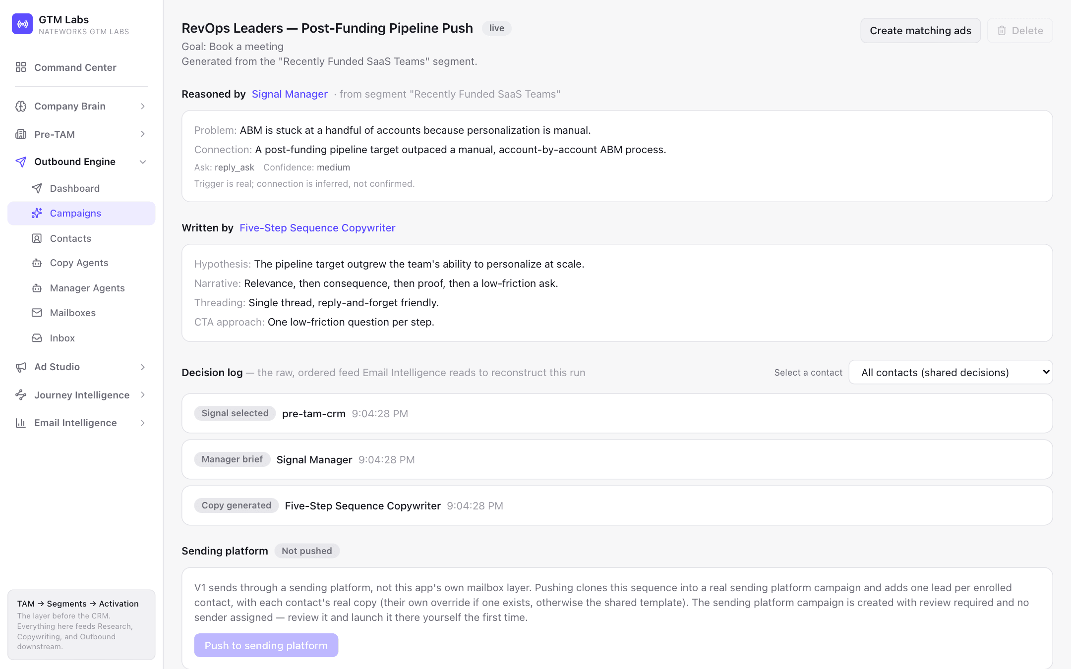The width and height of the screenshot is (1071, 669).
Task: Click the 'Confidence: medium' text
Action: 306,167
